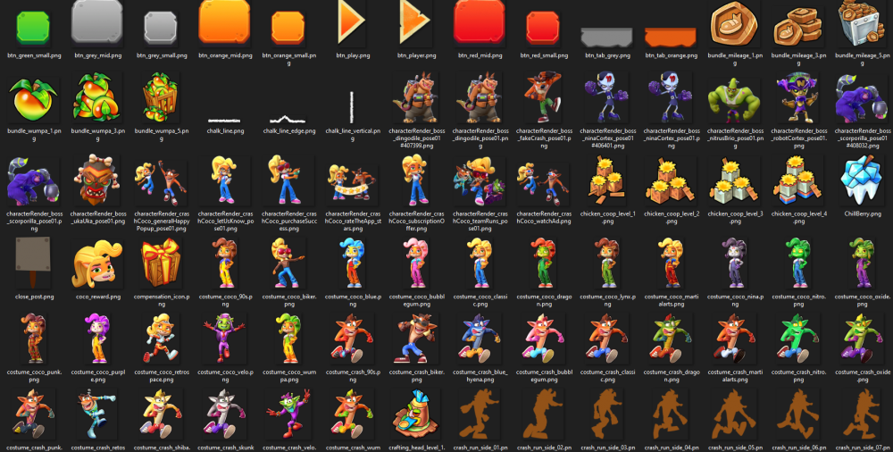Screen dimensions: 893x452
Task: Click the costume_coco_martialarts.png file name
Action: [x=671, y=300]
